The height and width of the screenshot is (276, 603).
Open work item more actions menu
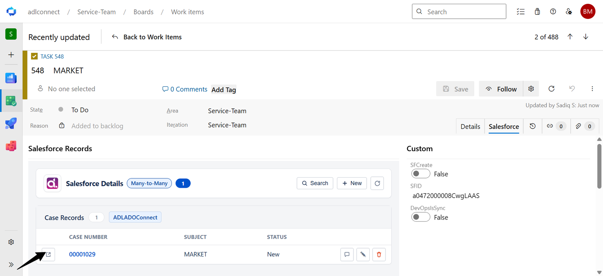click(592, 89)
